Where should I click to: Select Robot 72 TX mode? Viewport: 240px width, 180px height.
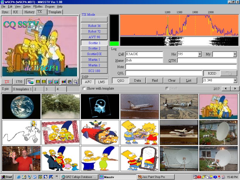click(x=94, y=31)
